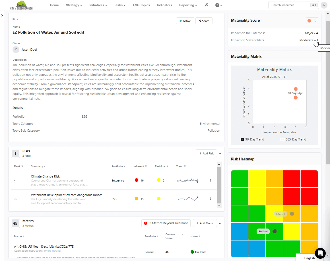
Task: Select Home in the top navigation
Action: point(54,5)
